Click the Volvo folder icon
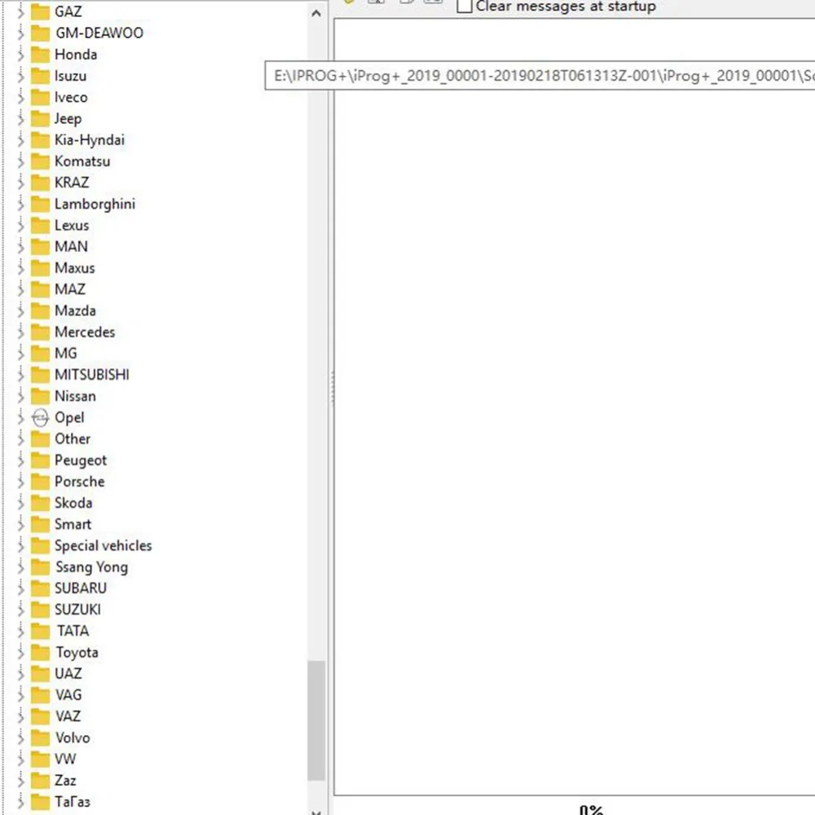 coord(40,737)
